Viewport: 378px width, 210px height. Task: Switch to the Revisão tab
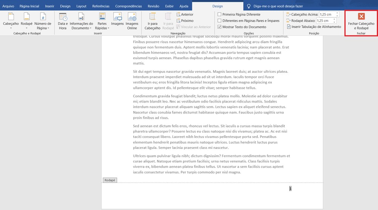coord(153,6)
